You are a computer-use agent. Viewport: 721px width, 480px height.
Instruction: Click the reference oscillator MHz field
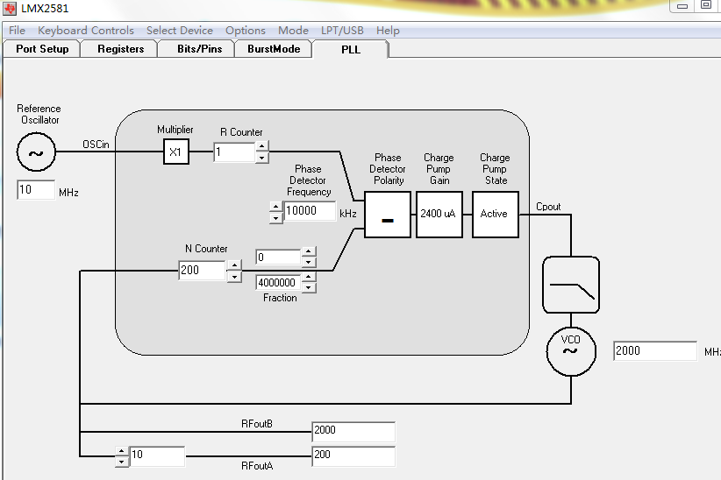coord(36,190)
